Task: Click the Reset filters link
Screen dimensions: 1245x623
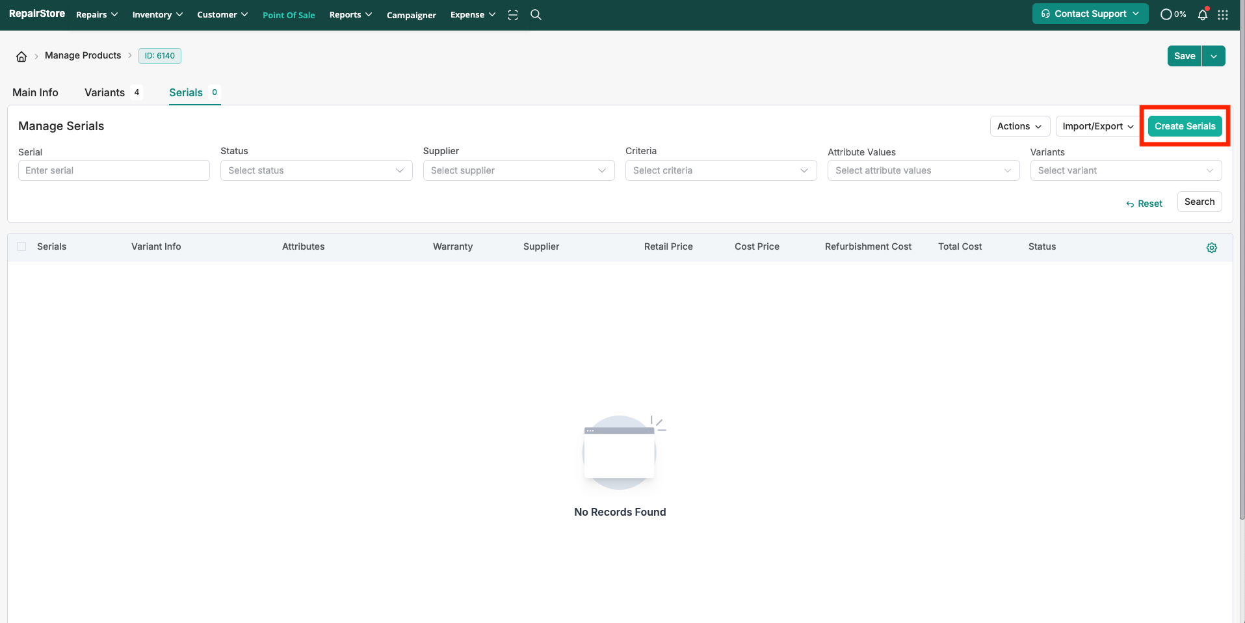Action: click(x=1144, y=204)
